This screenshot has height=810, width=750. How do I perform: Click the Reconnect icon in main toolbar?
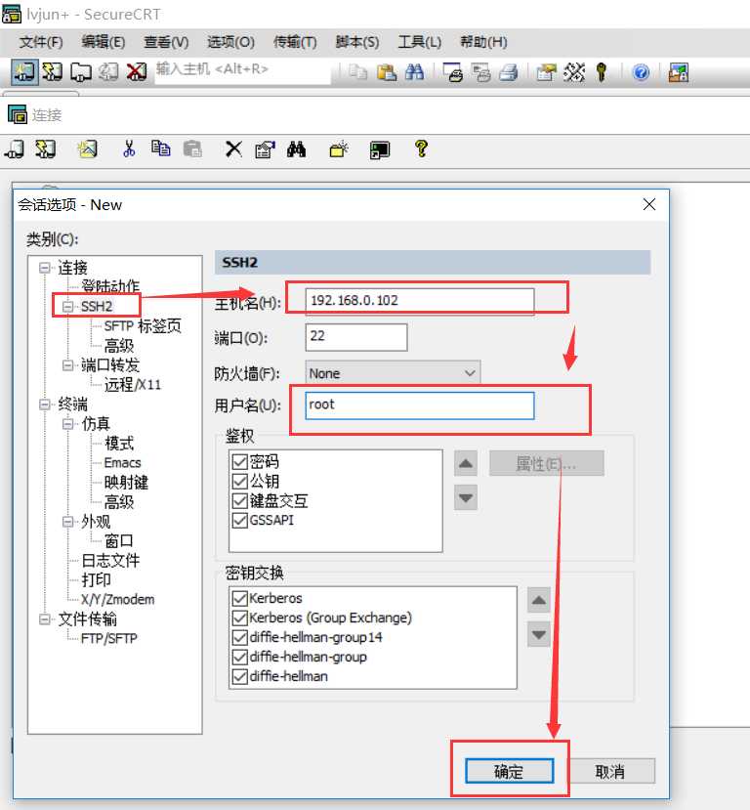click(x=108, y=72)
